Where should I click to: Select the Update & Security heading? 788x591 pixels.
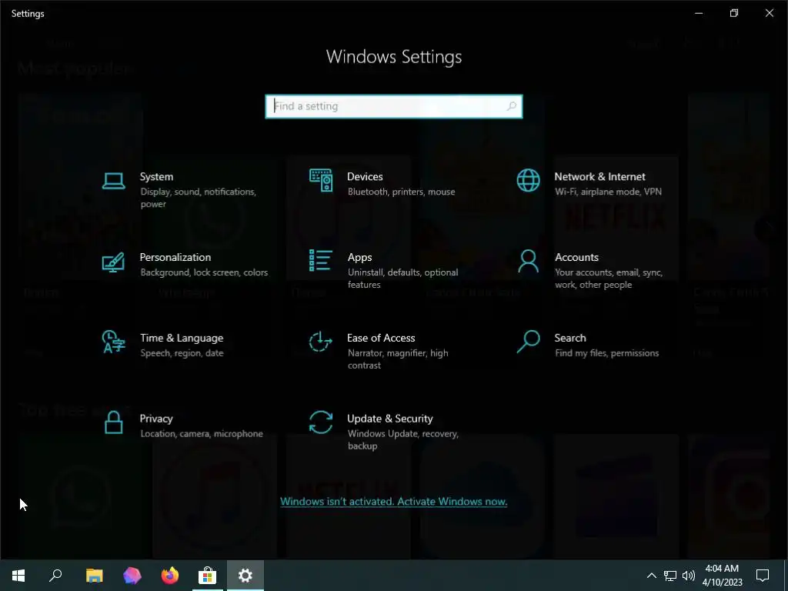390,419
